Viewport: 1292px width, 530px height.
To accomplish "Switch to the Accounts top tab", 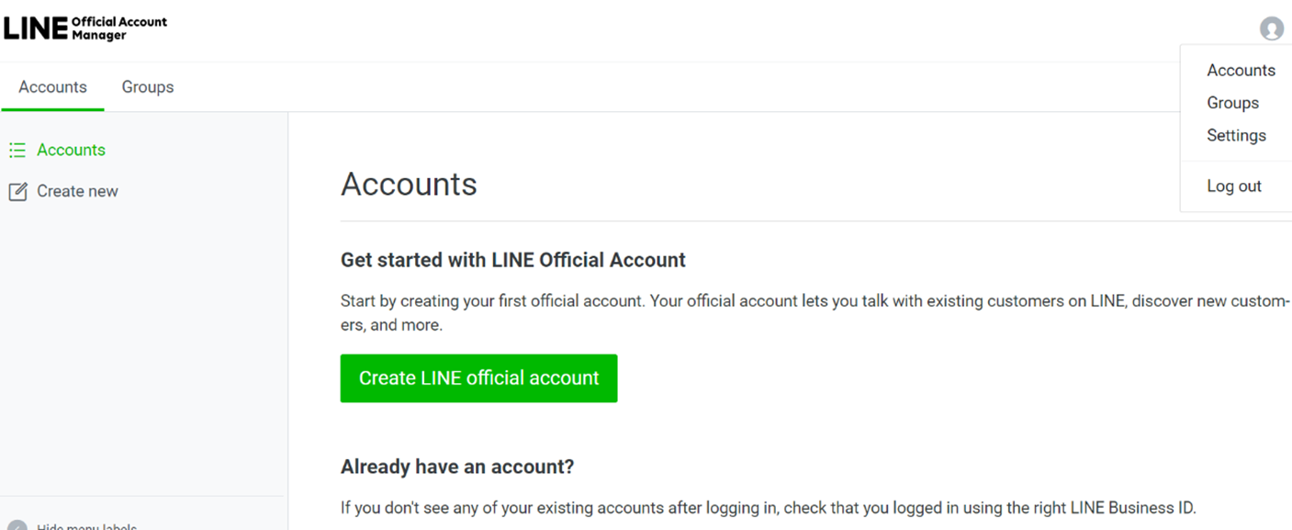I will (x=52, y=87).
